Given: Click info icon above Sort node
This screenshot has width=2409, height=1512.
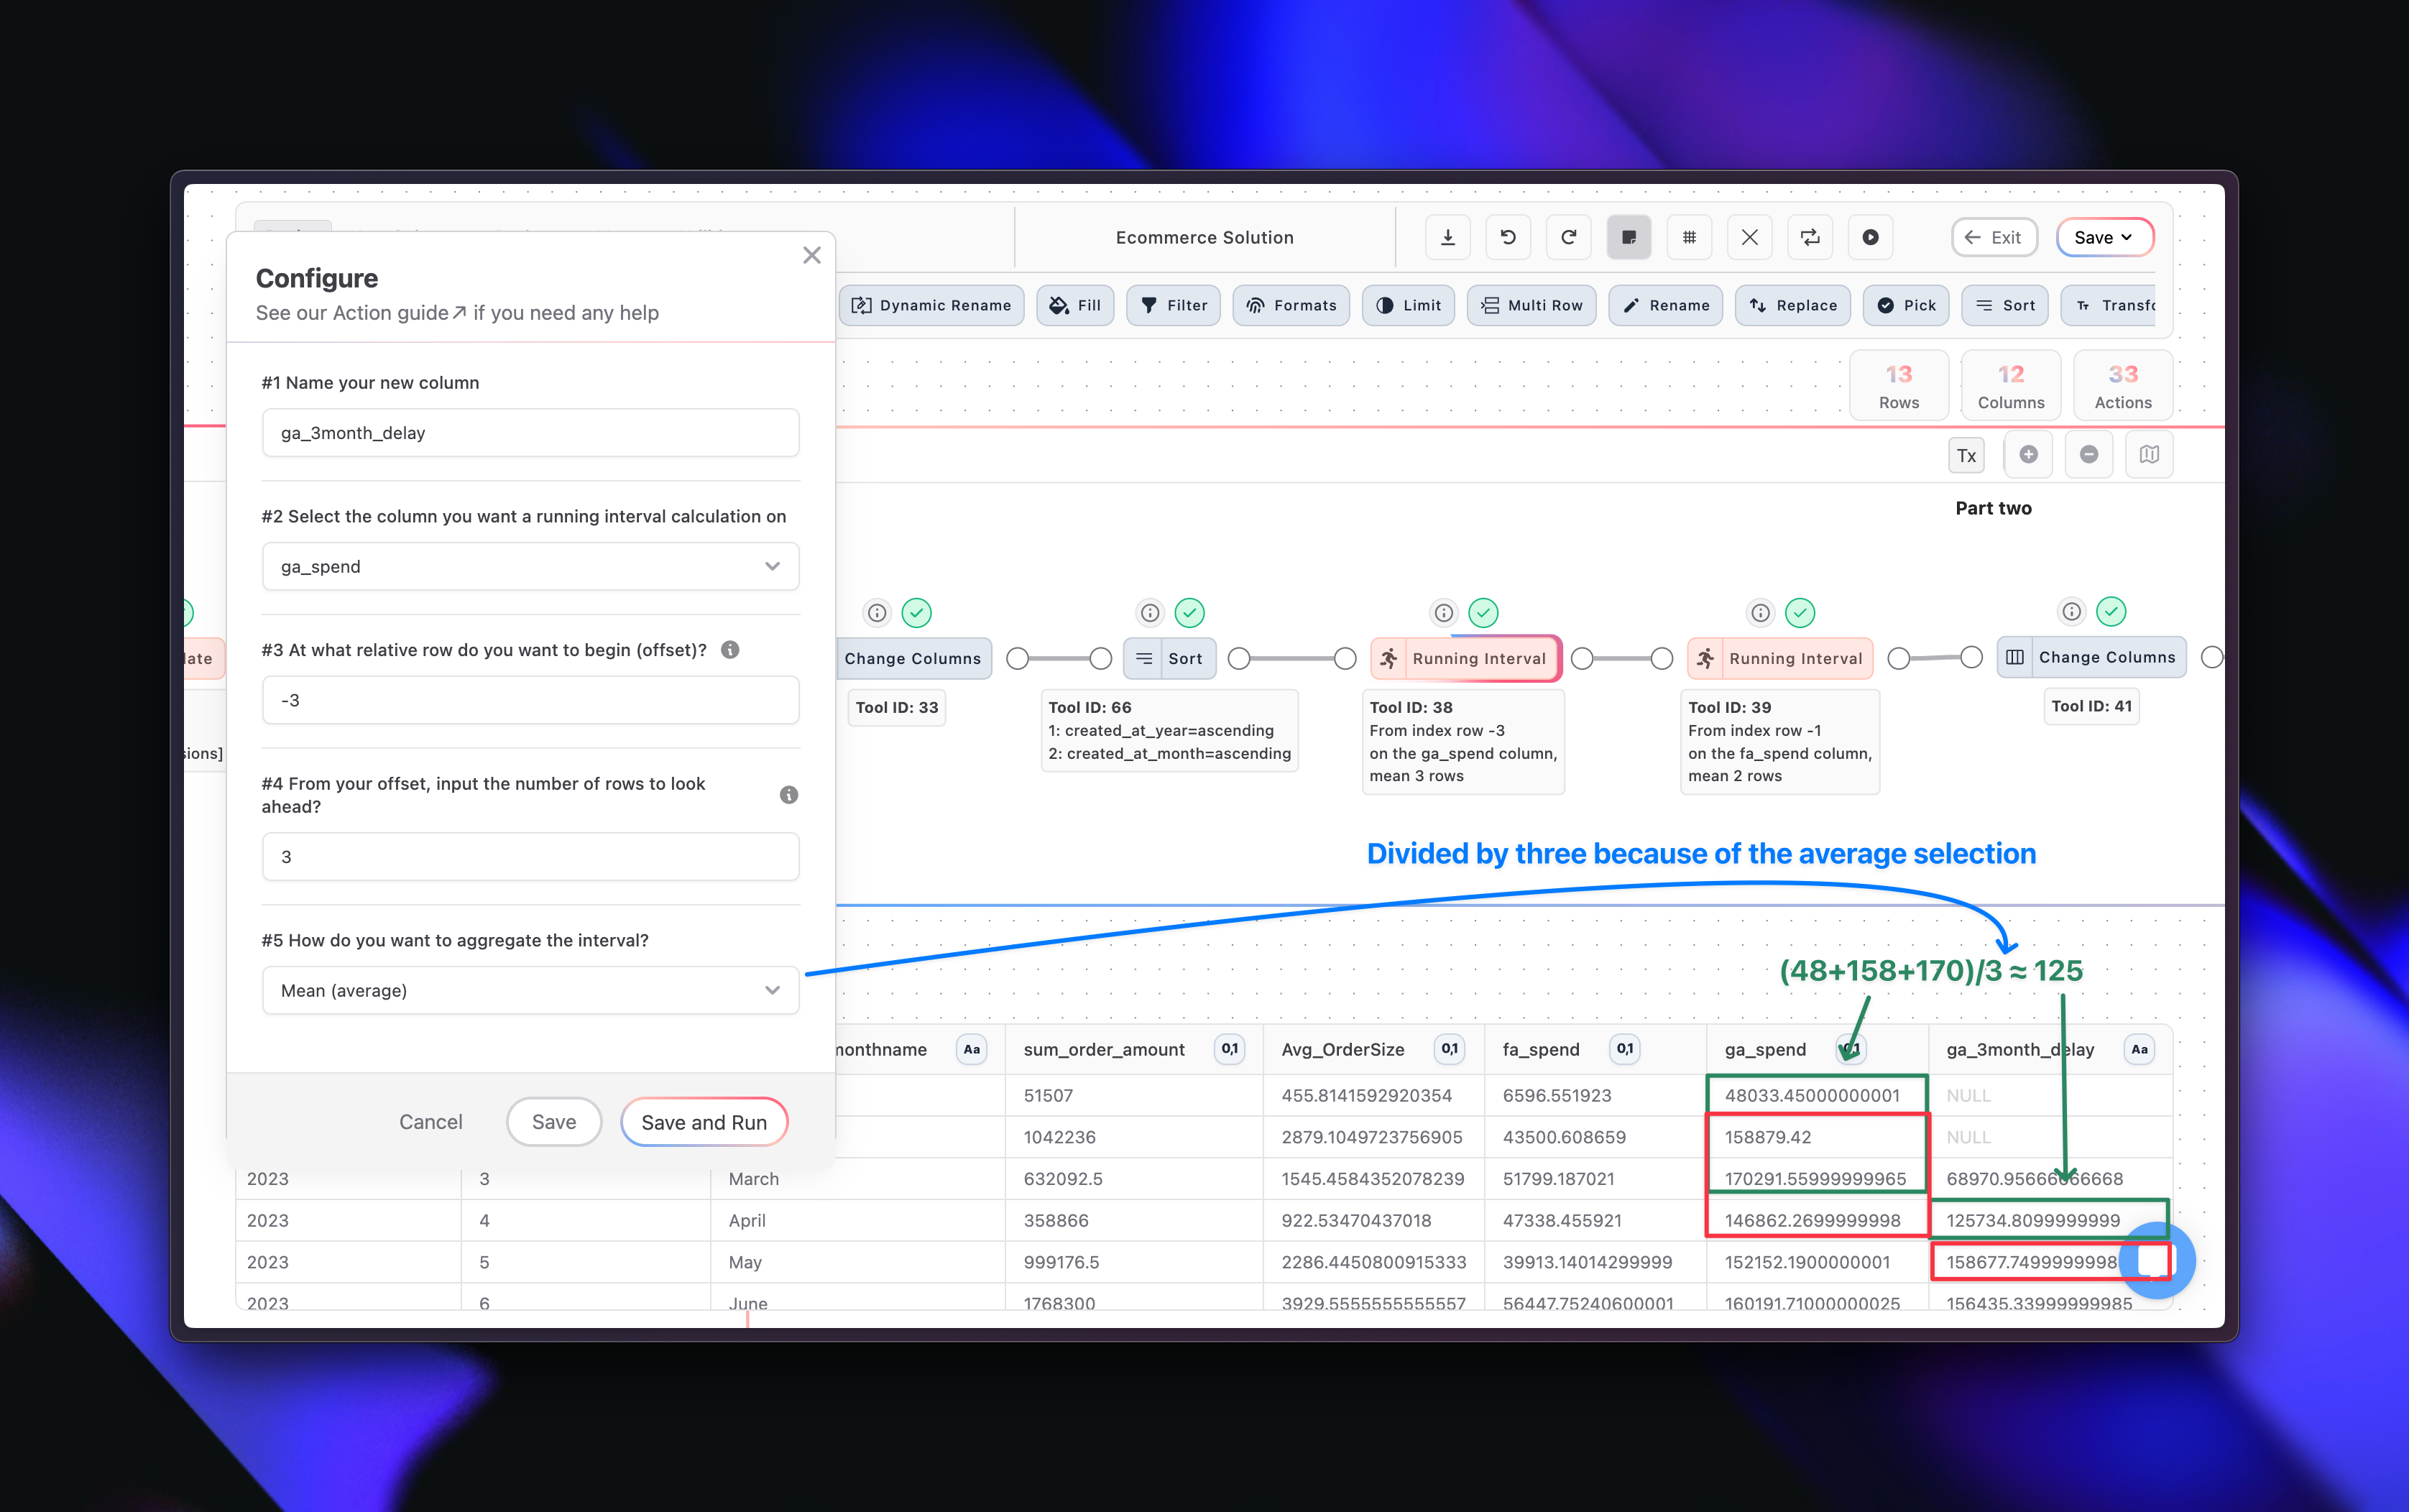Looking at the screenshot, I should (1150, 613).
